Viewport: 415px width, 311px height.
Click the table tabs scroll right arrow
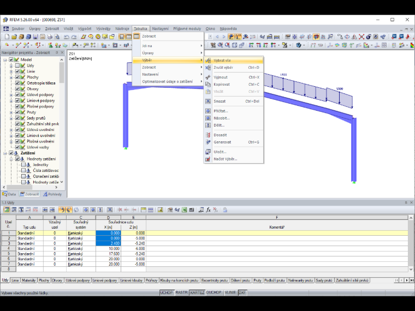(406, 280)
